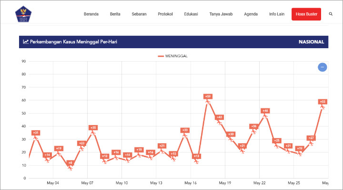The width and height of the screenshot is (343, 190).
Task: Click the 90 value on y-axis
Action: [x=24, y=62]
